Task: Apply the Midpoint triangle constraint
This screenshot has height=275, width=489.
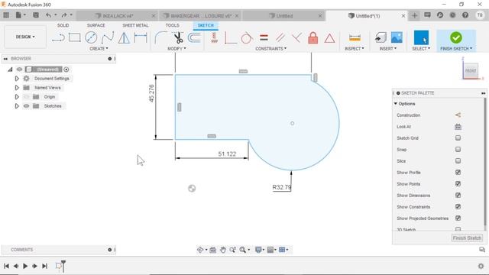Action: 329,38
